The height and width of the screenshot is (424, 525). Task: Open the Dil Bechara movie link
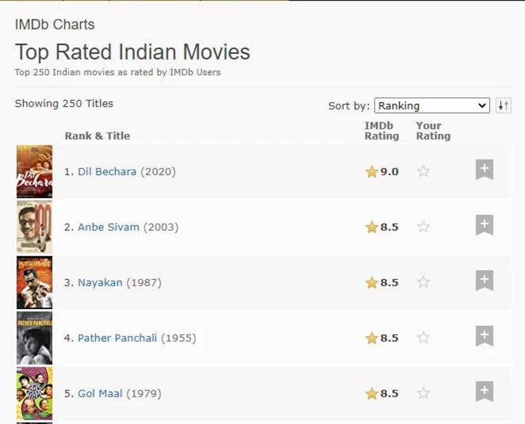click(x=107, y=172)
